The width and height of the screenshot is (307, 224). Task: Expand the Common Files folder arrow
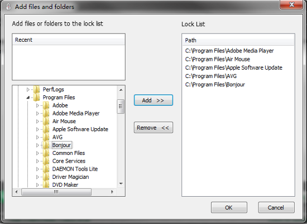(x=37, y=153)
